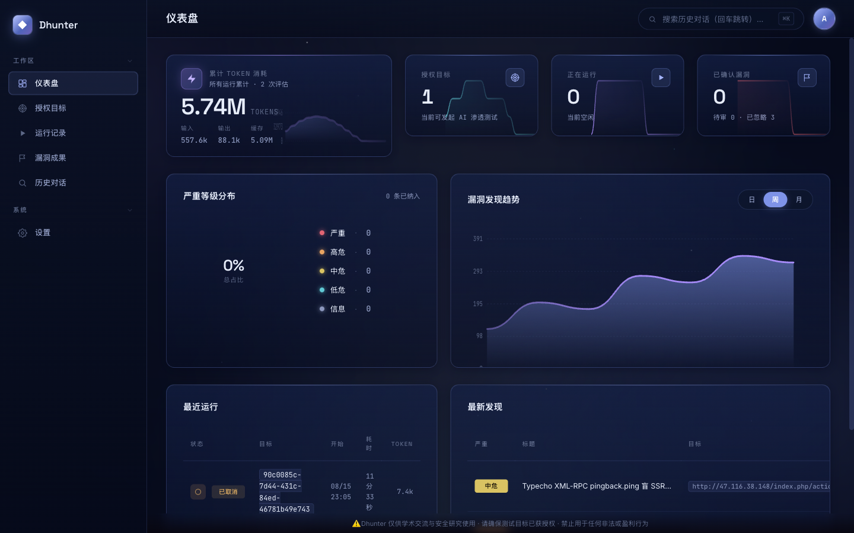Click the yellow 中危 legend dot
The width and height of the screenshot is (854, 533).
(x=322, y=271)
